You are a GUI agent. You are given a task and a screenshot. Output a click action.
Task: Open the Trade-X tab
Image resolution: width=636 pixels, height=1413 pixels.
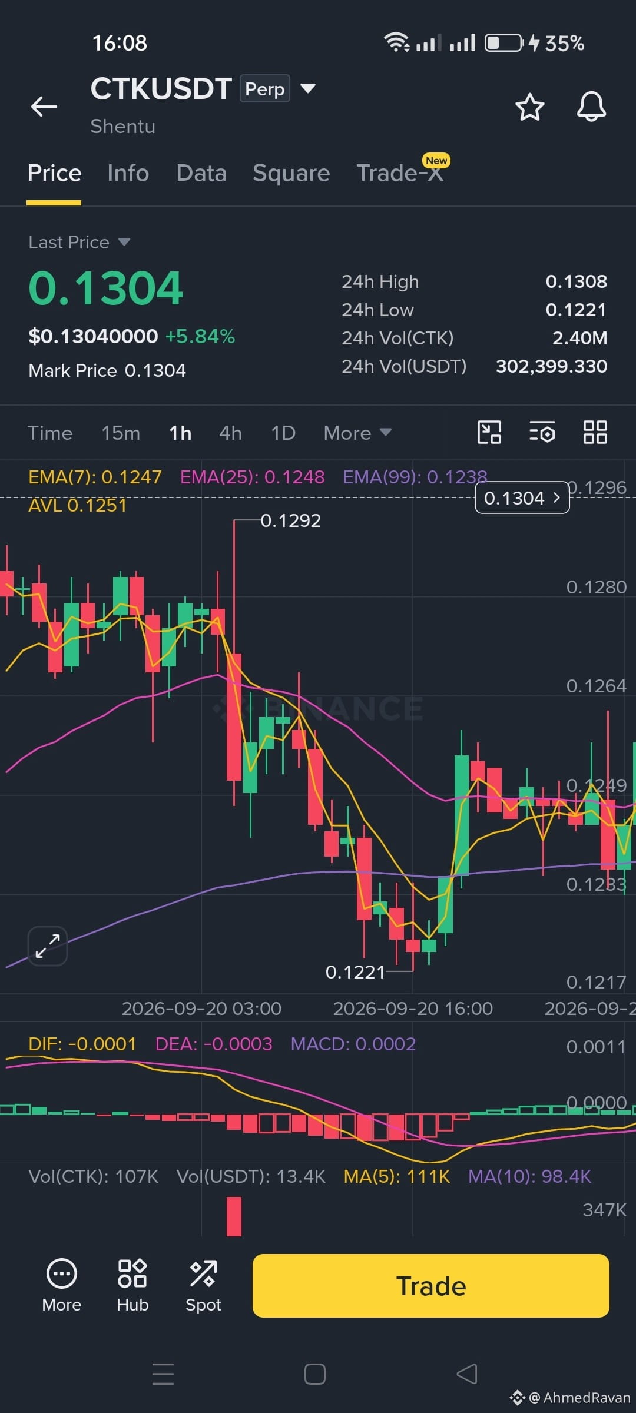[400, 173]
